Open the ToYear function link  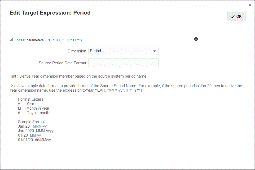pos(20,40)
